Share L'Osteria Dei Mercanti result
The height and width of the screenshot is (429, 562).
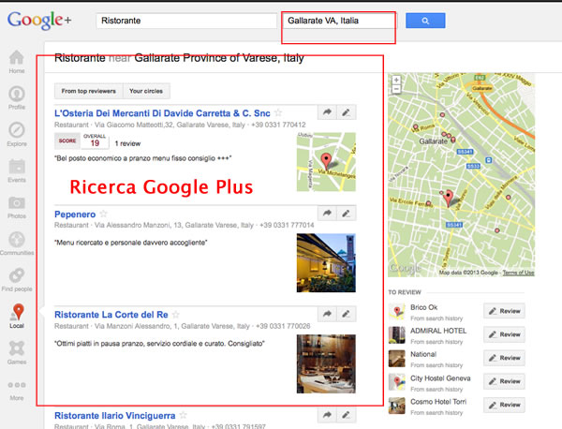tap(327, 112)
